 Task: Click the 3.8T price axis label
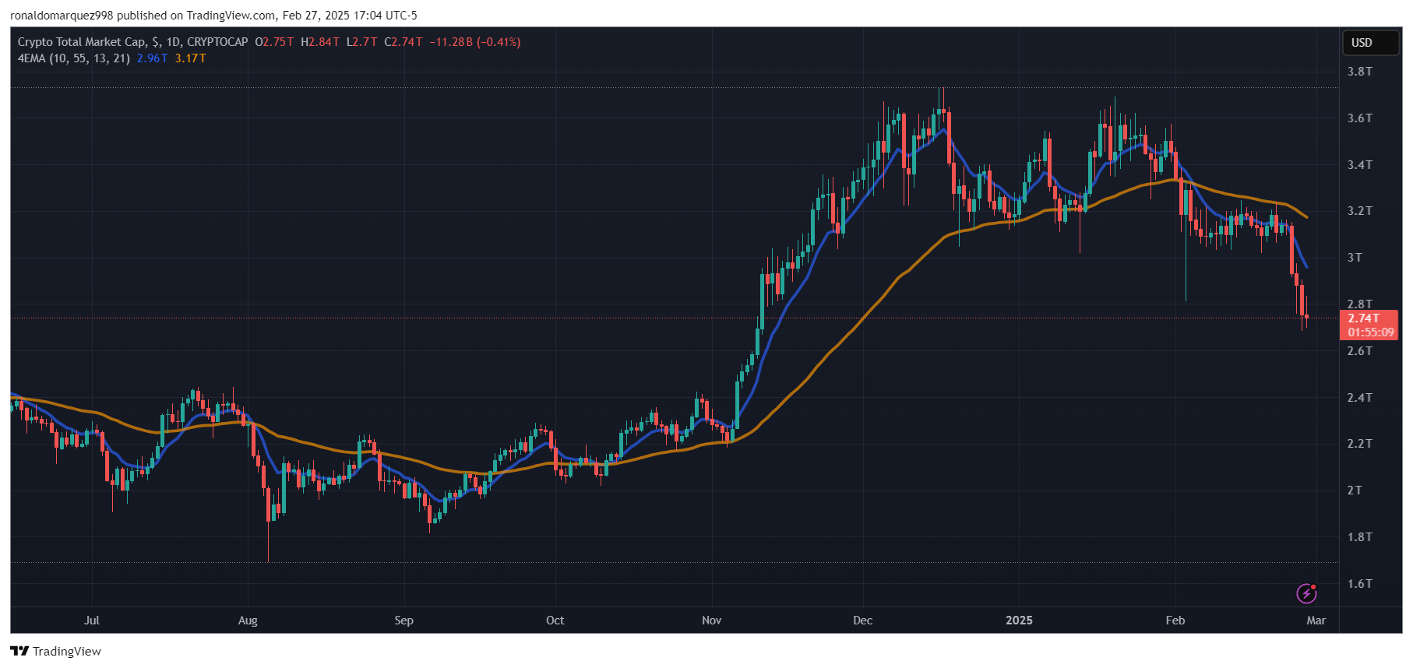1360,72
